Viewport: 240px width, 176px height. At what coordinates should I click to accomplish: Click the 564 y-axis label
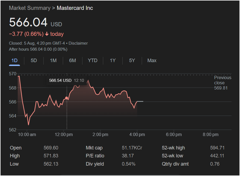13,116
